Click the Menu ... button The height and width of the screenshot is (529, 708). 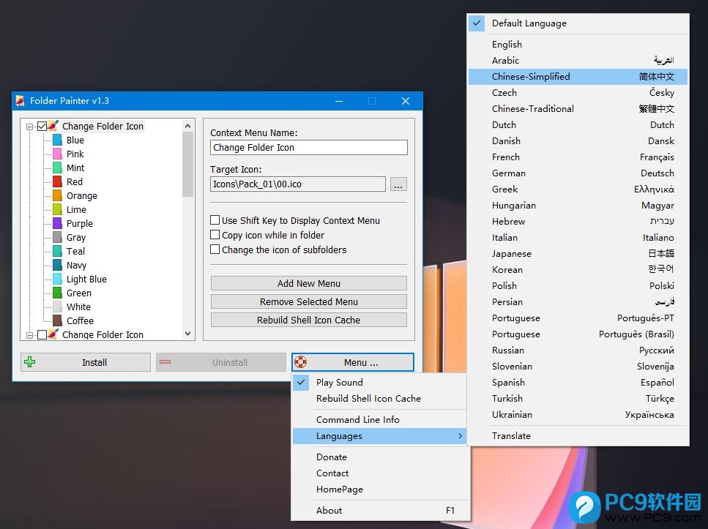pyautogui.click(x=353, y=362)
